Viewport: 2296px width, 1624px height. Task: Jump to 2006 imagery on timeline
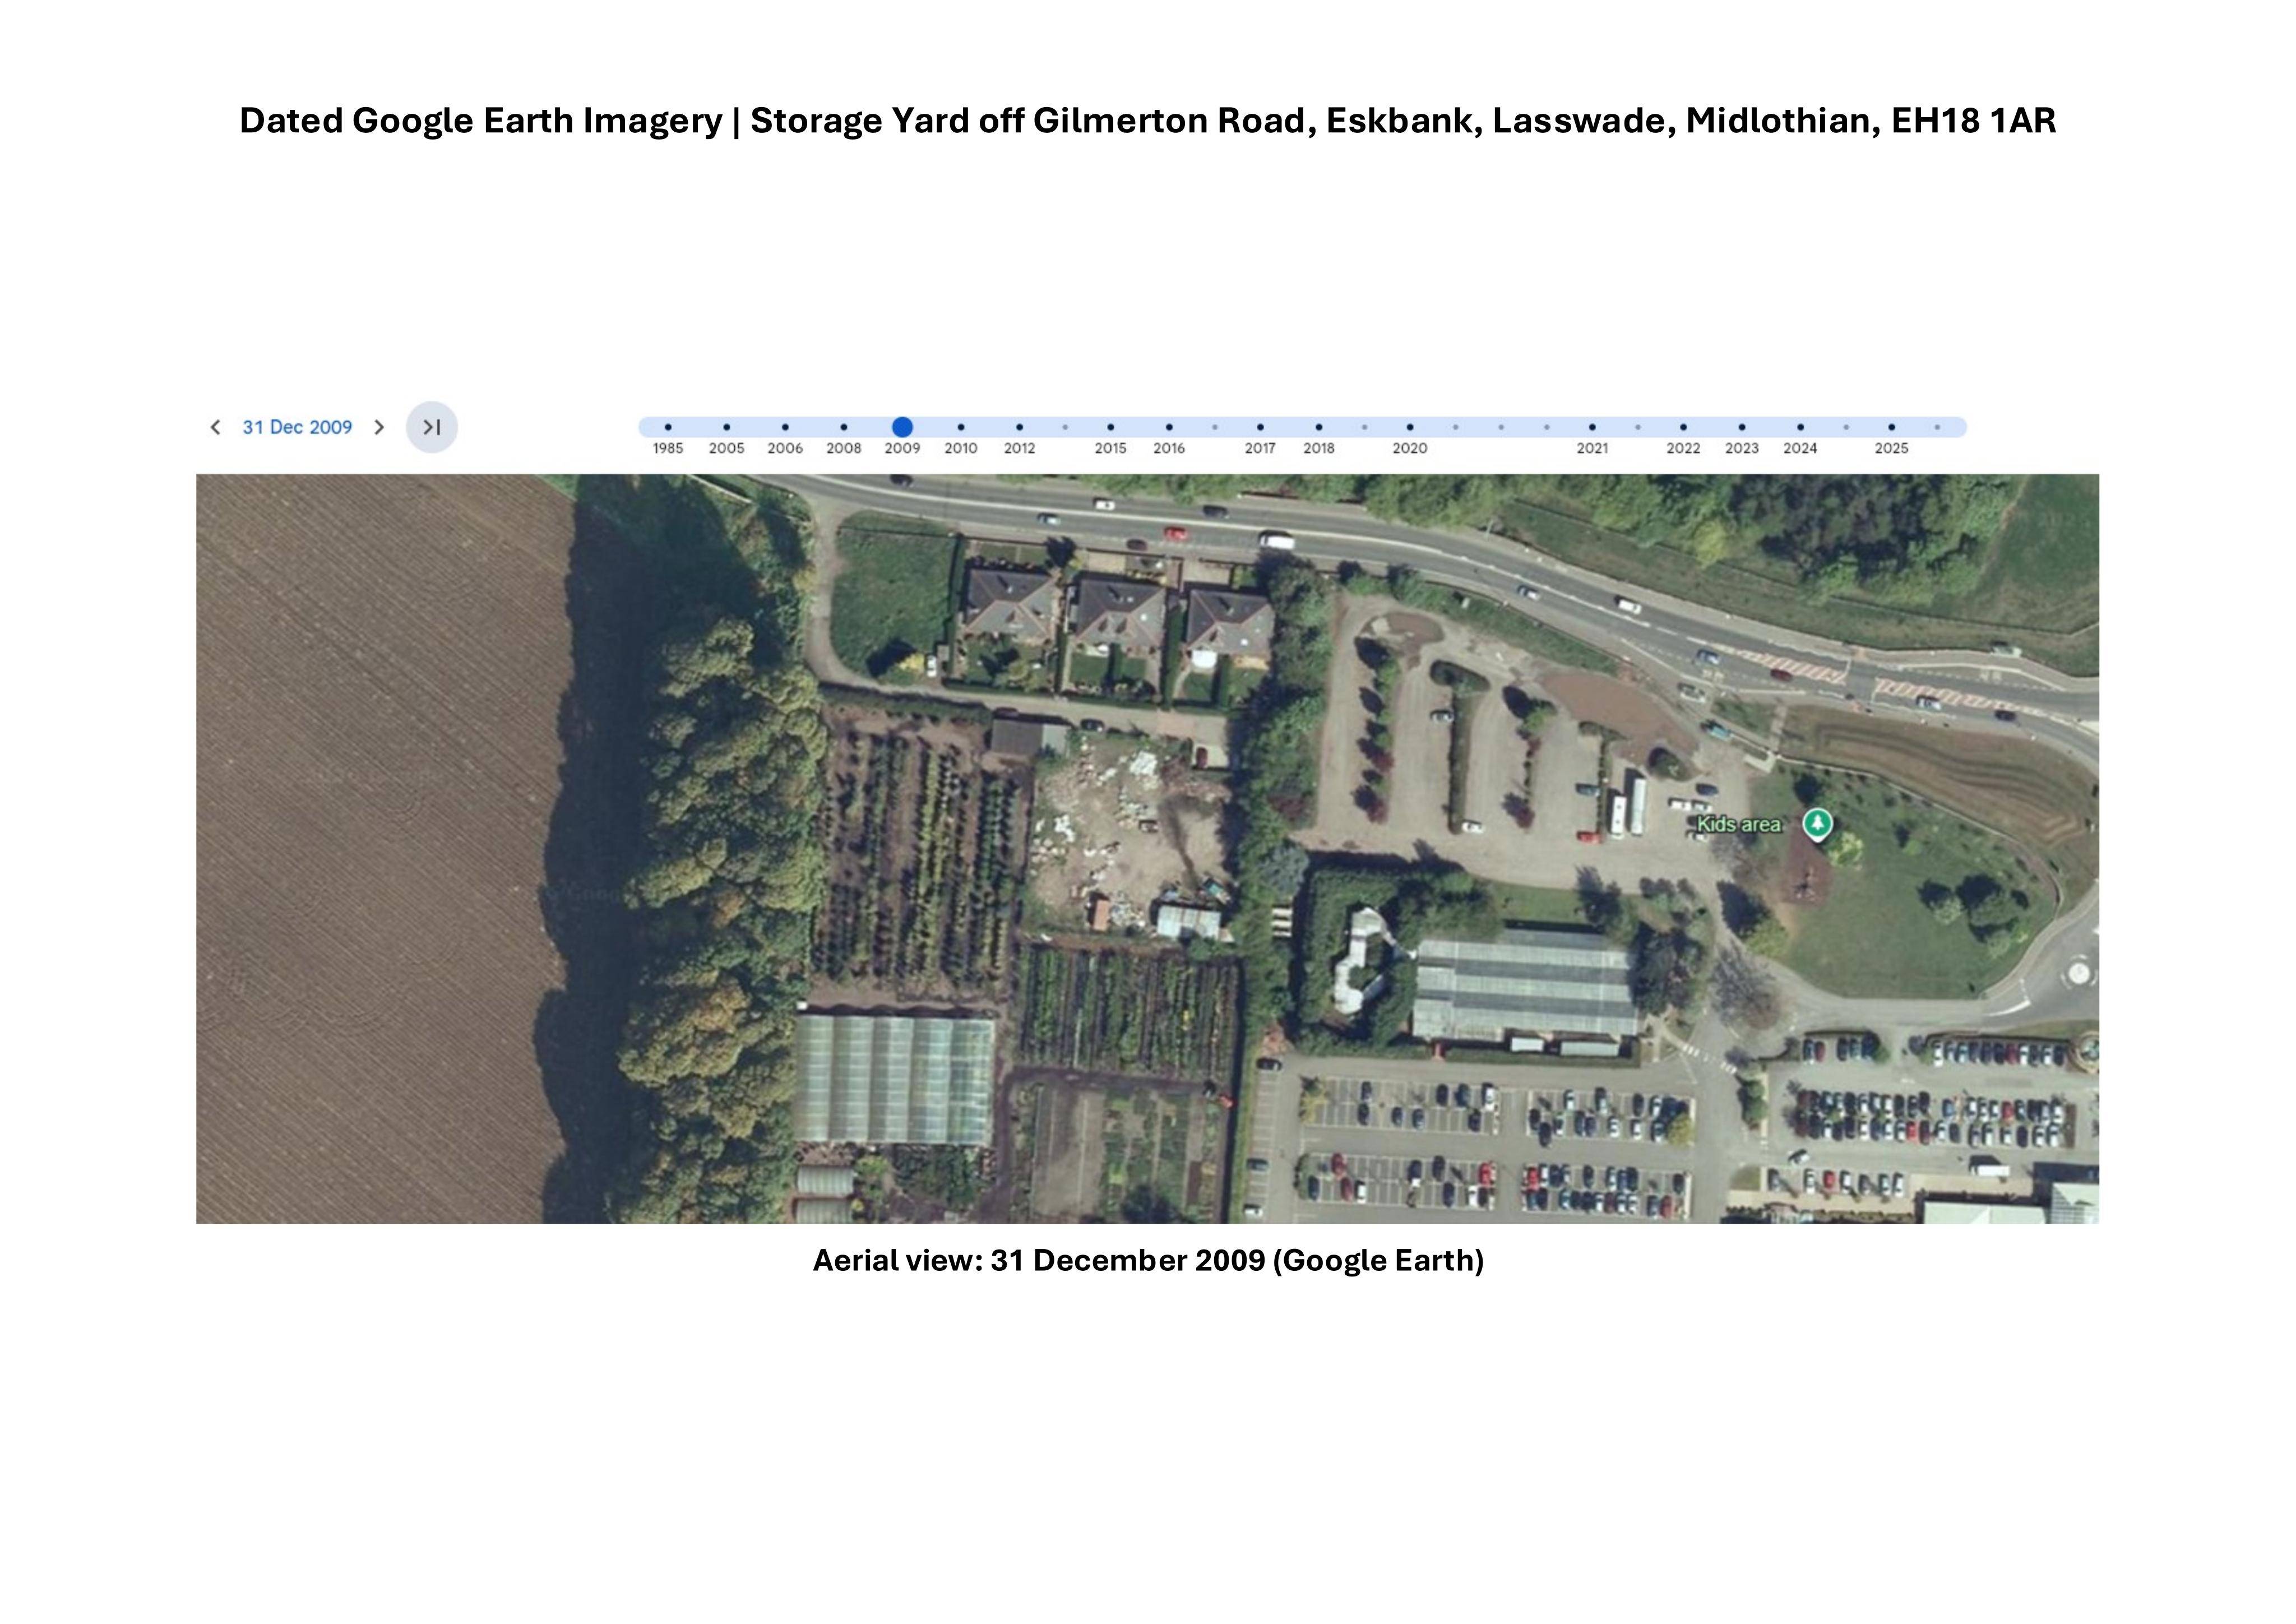[x=785, y=427]
